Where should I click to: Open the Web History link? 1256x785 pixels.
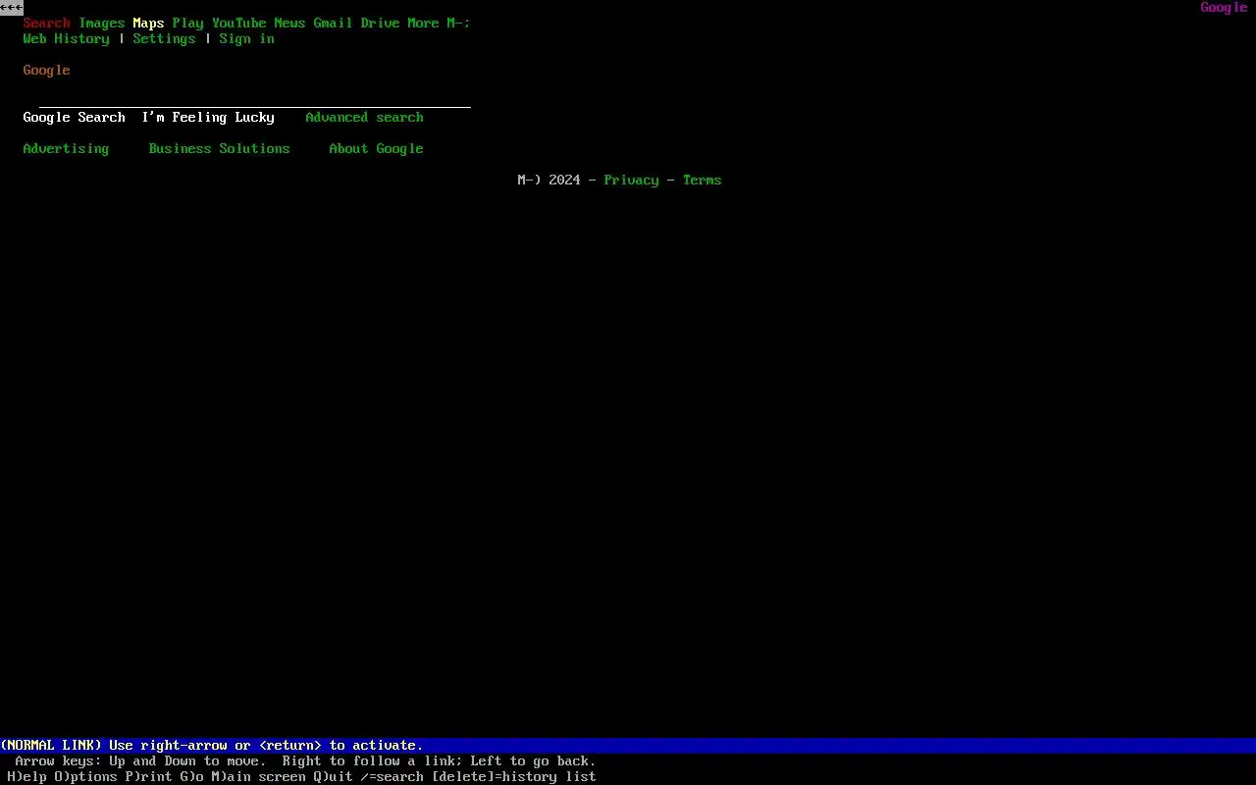pos(67,39)
